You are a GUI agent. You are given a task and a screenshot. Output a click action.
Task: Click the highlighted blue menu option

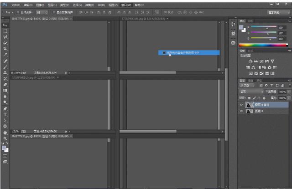click(189, 53)
